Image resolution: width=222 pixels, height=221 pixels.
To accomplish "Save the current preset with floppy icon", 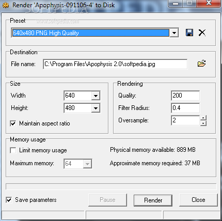I will click(189, 33).
